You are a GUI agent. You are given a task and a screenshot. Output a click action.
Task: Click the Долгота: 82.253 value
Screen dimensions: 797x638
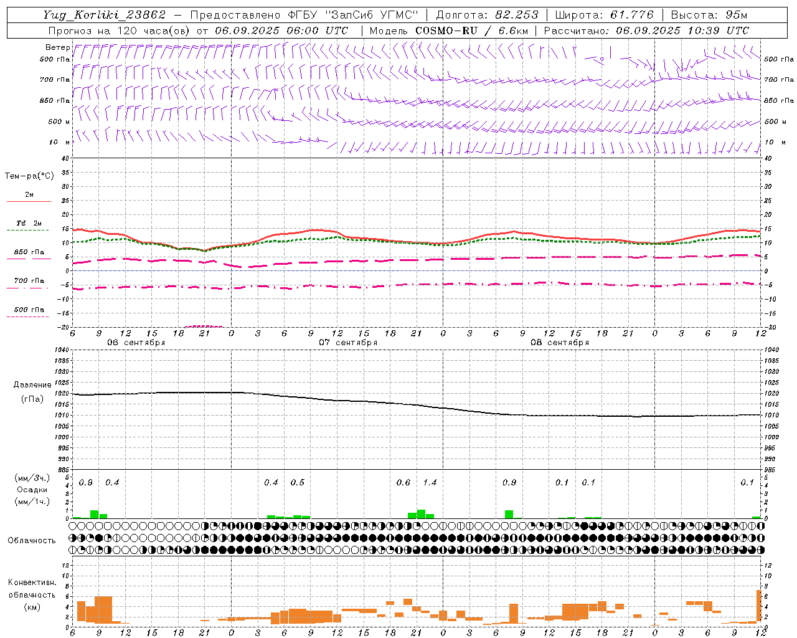click(x=487, y=16)
